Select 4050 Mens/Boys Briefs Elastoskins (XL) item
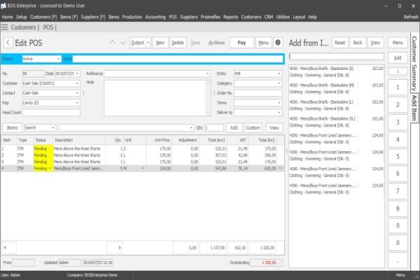420x280 pixels. click(337, 122)
